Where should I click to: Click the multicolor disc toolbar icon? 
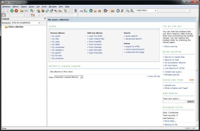pyautogui.click(x=105, y=11)
